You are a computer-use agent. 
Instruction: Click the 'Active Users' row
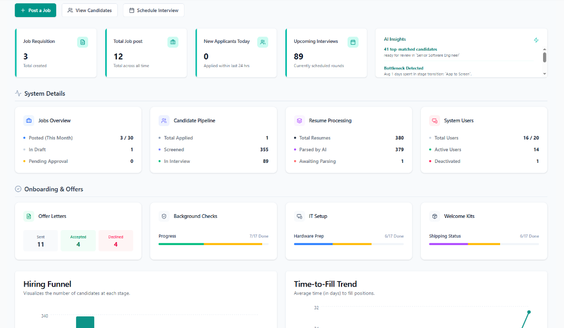(484, 150)
